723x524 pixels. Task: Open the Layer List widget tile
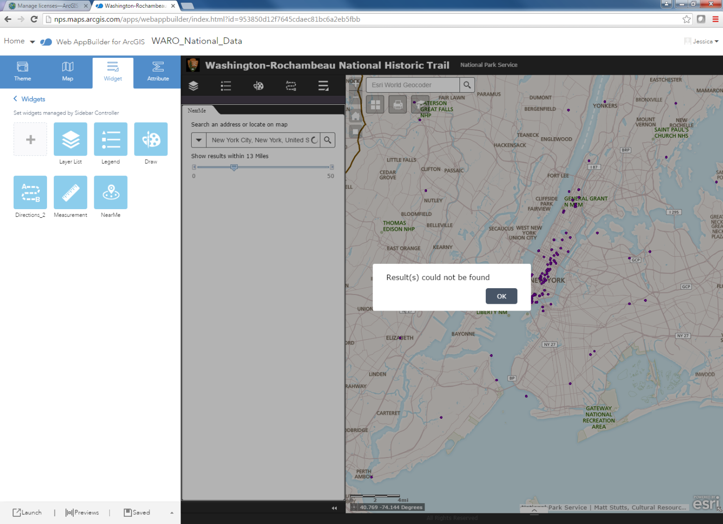[70, 139]
